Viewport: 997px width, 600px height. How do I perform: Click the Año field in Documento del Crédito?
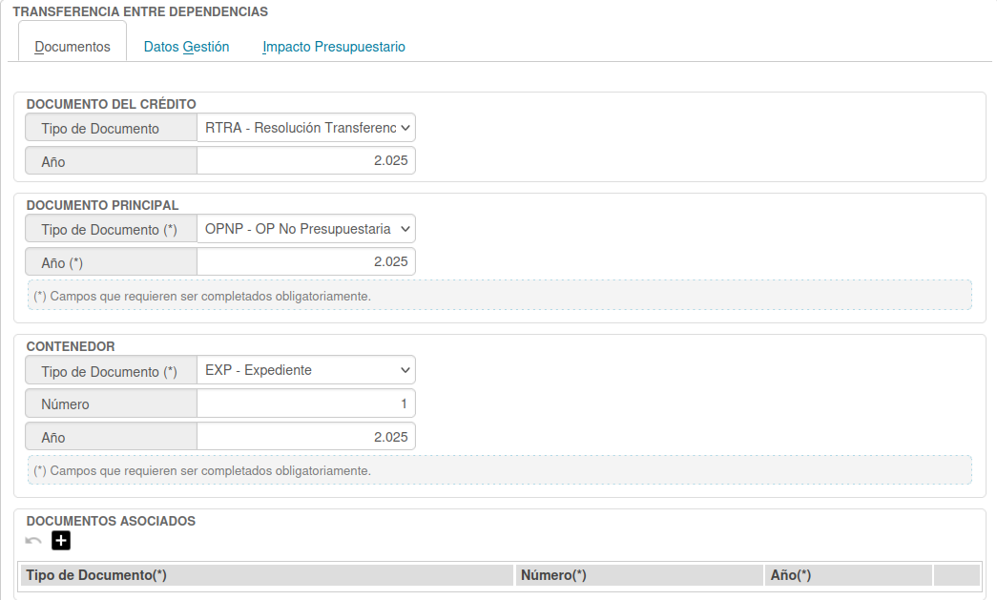click(x=306, y=161)
